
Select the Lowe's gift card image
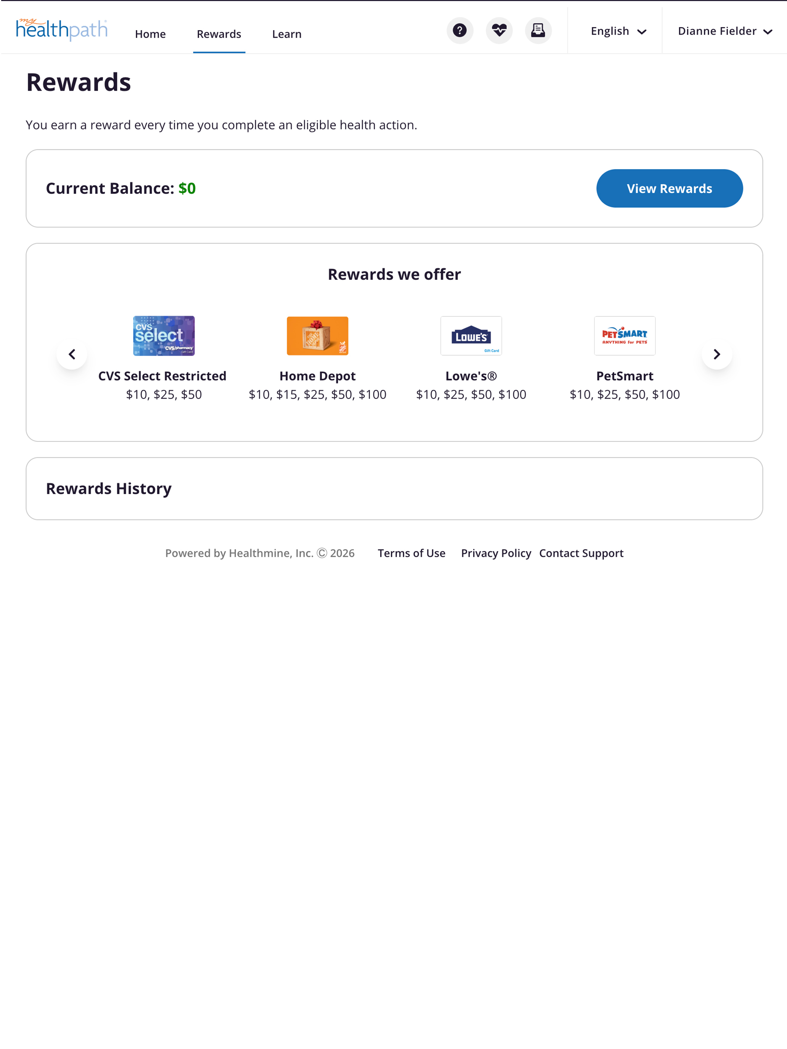pyautogui.click(x=471, y=336)
